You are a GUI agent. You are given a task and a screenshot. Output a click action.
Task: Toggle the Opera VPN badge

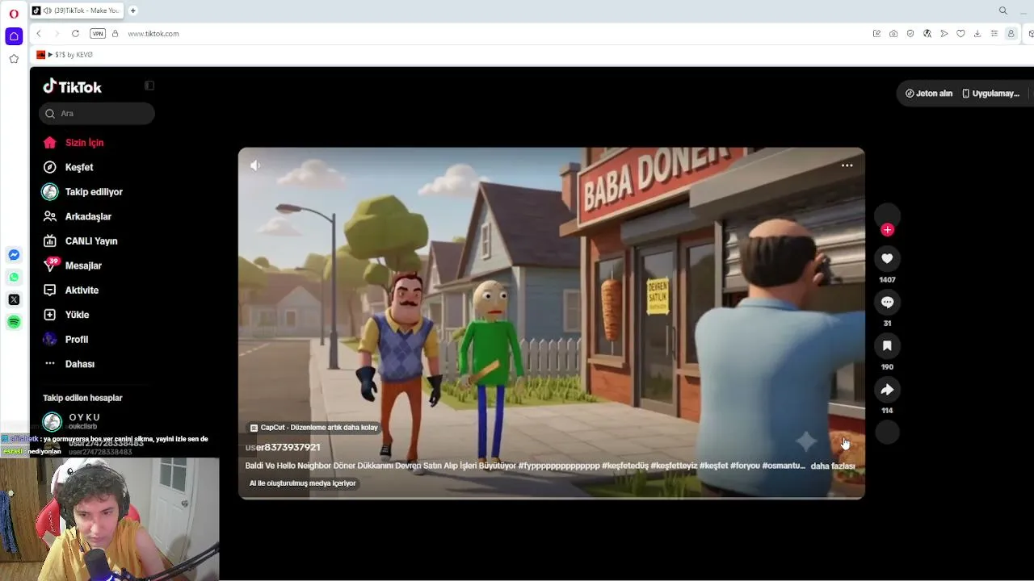pos(98,34)
